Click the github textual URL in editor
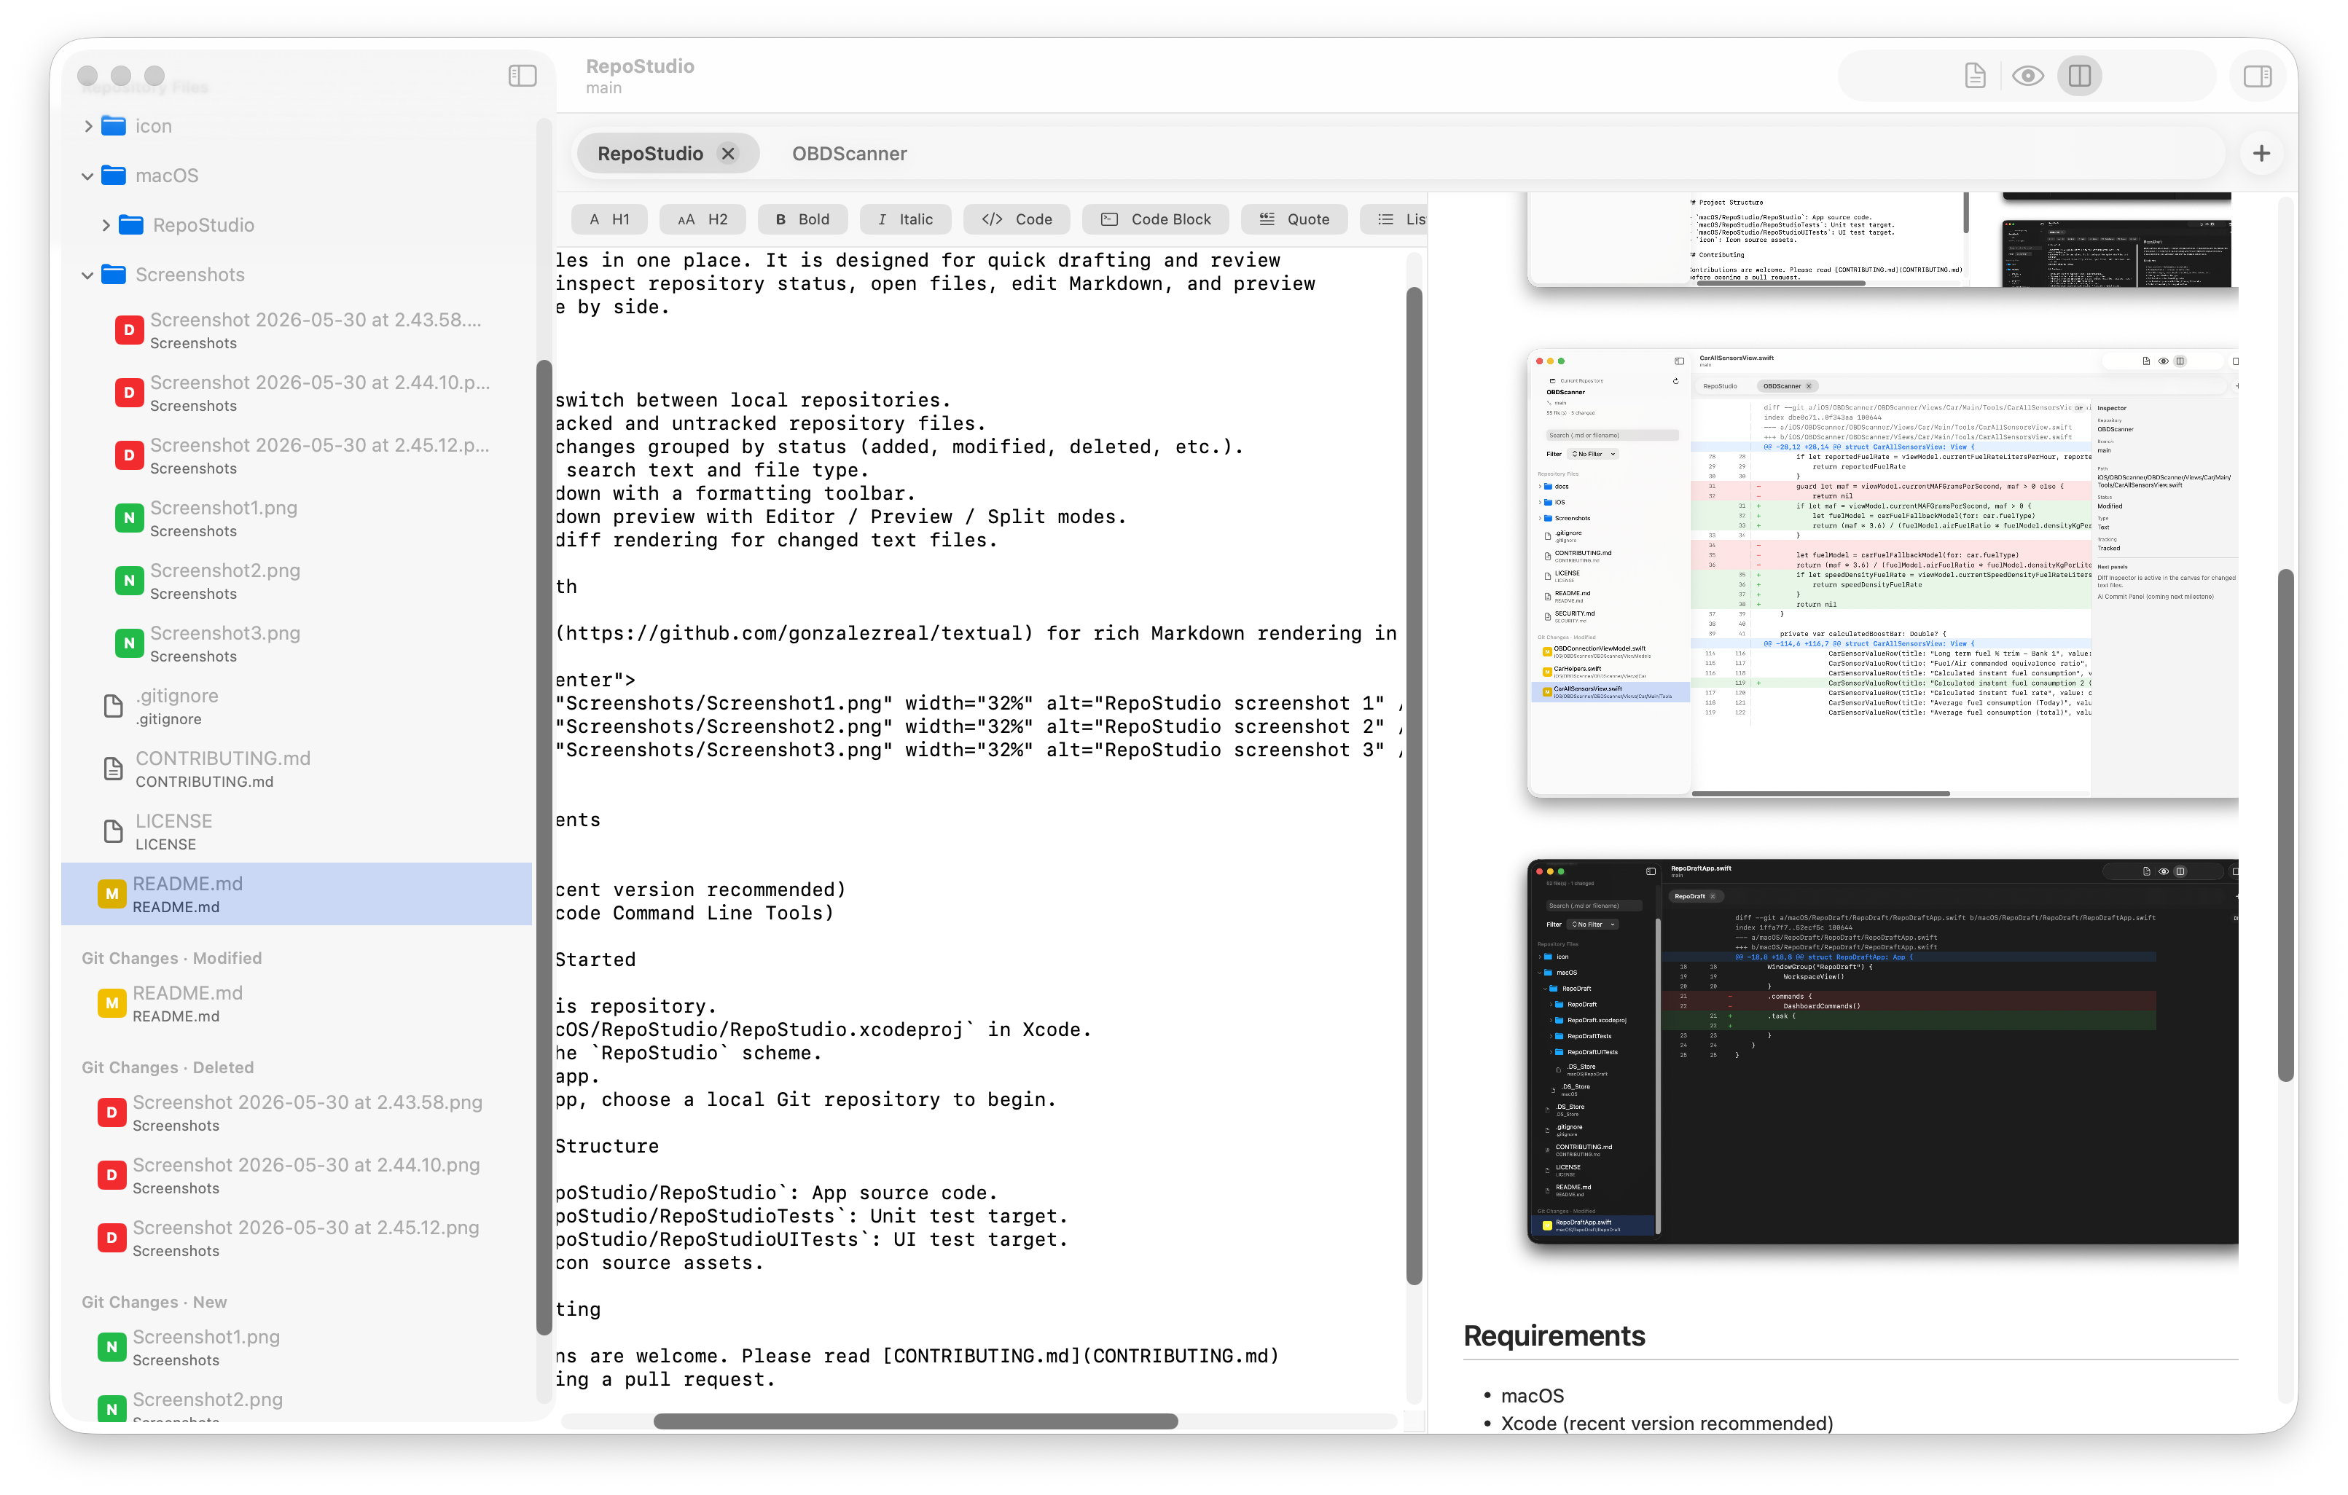 tap(794, 633)
